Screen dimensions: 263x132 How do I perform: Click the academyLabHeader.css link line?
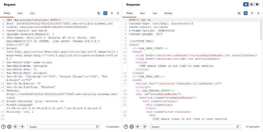pyautogui.click(x=196, y=55)
